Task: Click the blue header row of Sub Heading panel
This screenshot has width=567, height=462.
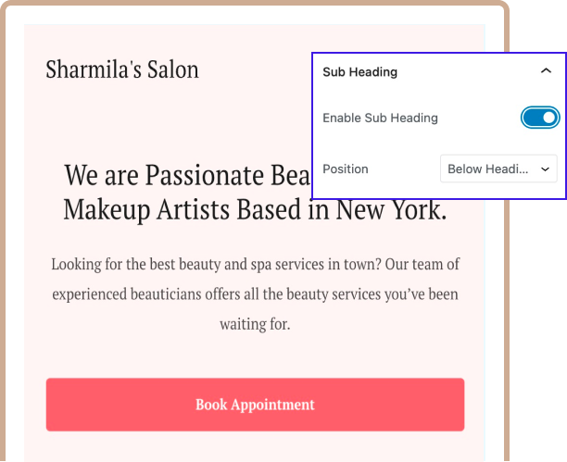Action: (435, 70)
